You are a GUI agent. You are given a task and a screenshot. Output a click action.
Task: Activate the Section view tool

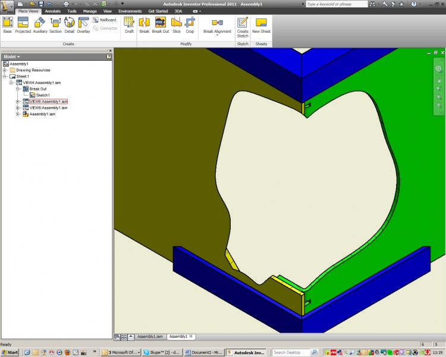55,24
